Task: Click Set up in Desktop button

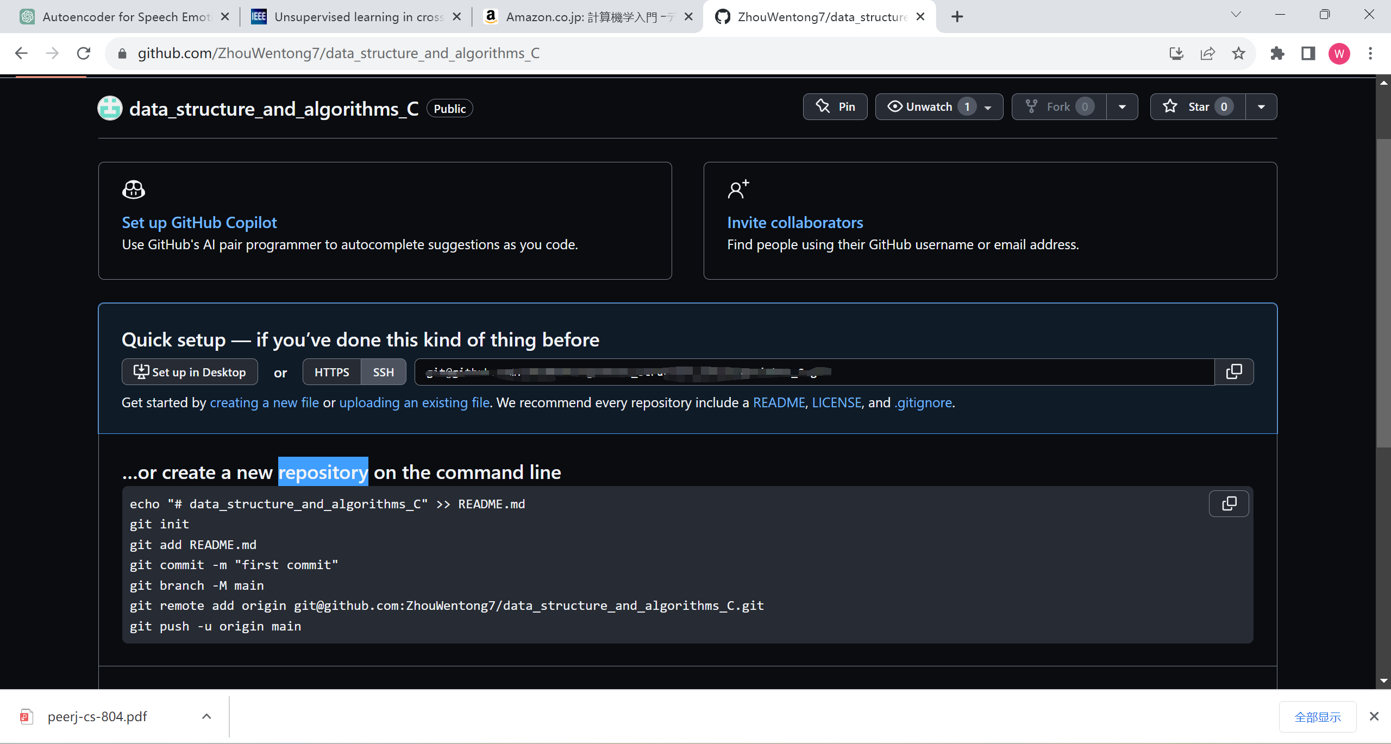Action: [x=190, y=372]
